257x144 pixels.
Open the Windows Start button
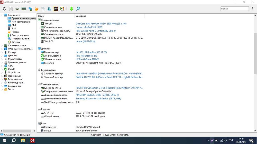[4, 140]
